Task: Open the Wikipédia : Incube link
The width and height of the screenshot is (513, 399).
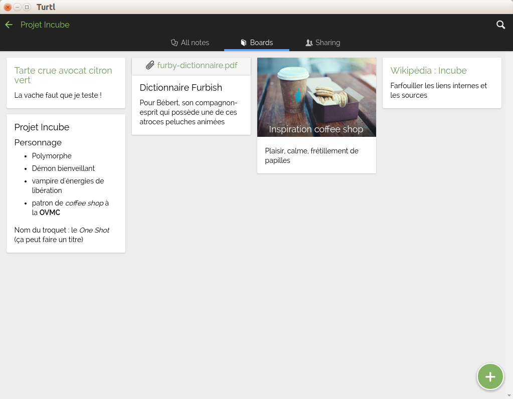Action: 428,71
